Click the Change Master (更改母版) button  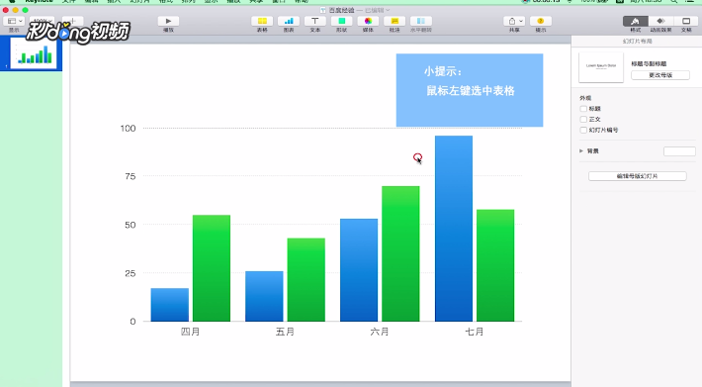[x=660, y=75]
